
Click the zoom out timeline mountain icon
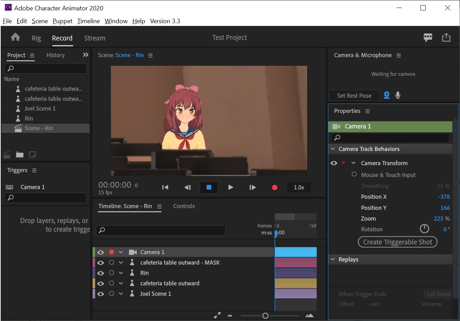click(230, 315)
